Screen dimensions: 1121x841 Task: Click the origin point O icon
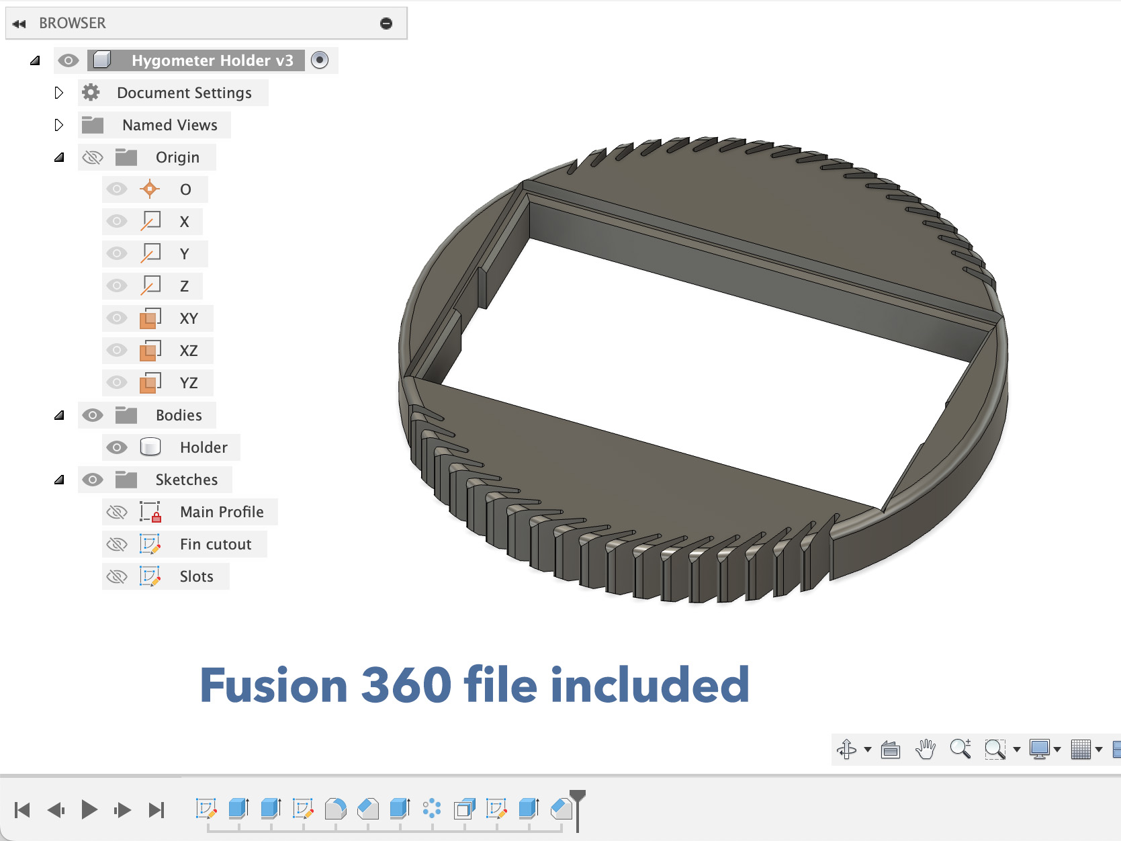pyautogui.click(x=150, y=189)
